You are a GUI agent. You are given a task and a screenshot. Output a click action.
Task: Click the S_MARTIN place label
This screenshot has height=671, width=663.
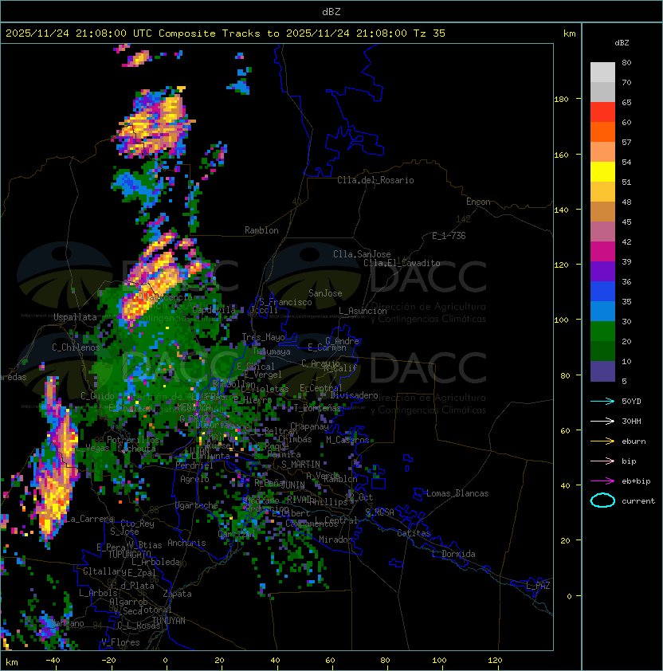click(x=301, y=464)
